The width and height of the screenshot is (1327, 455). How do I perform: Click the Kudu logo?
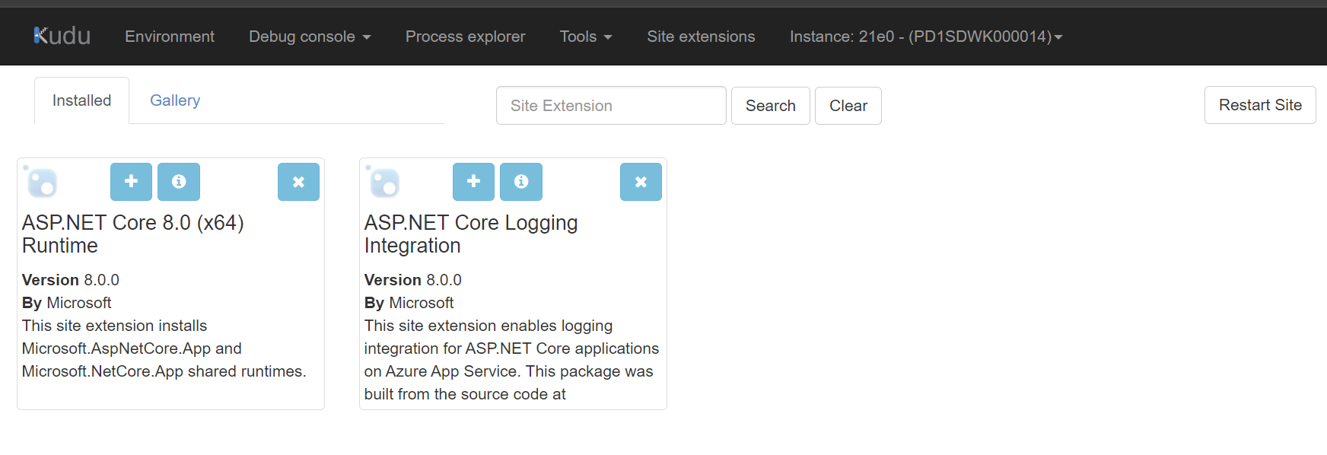coord(62,36)
